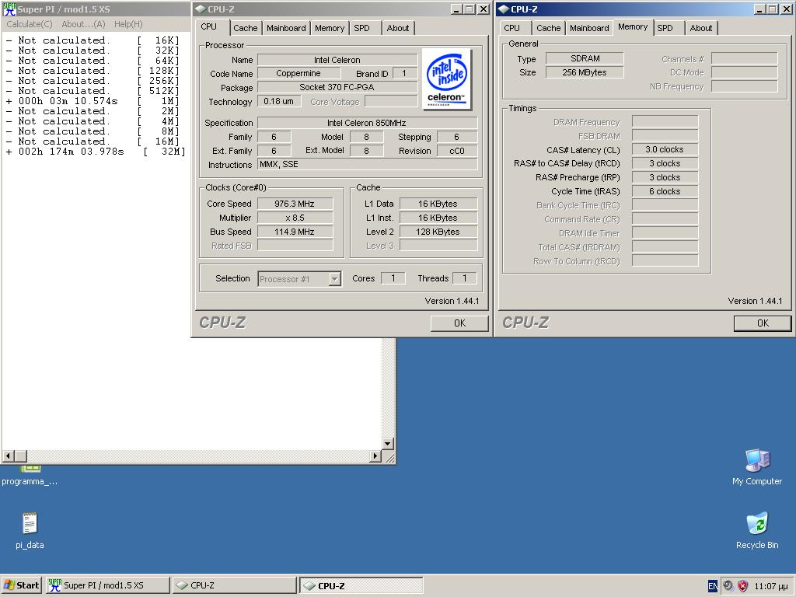Click the Intel Celeron name field
796x597 pixels.
click(x=337, y=60)
